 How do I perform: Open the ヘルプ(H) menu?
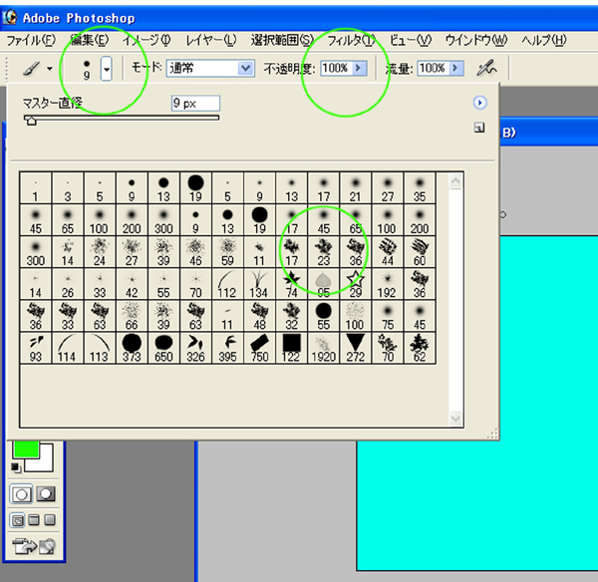[543, 40]
